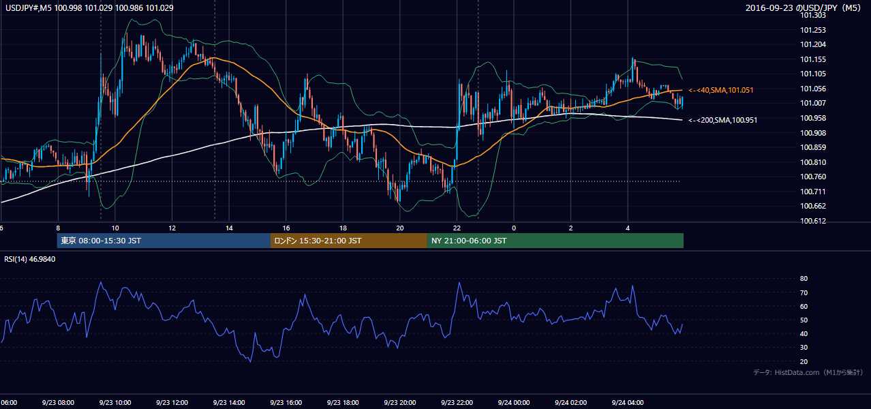Click hour tick 14 under price chart
Screen dimensions: 871x409
click(230, 228)
